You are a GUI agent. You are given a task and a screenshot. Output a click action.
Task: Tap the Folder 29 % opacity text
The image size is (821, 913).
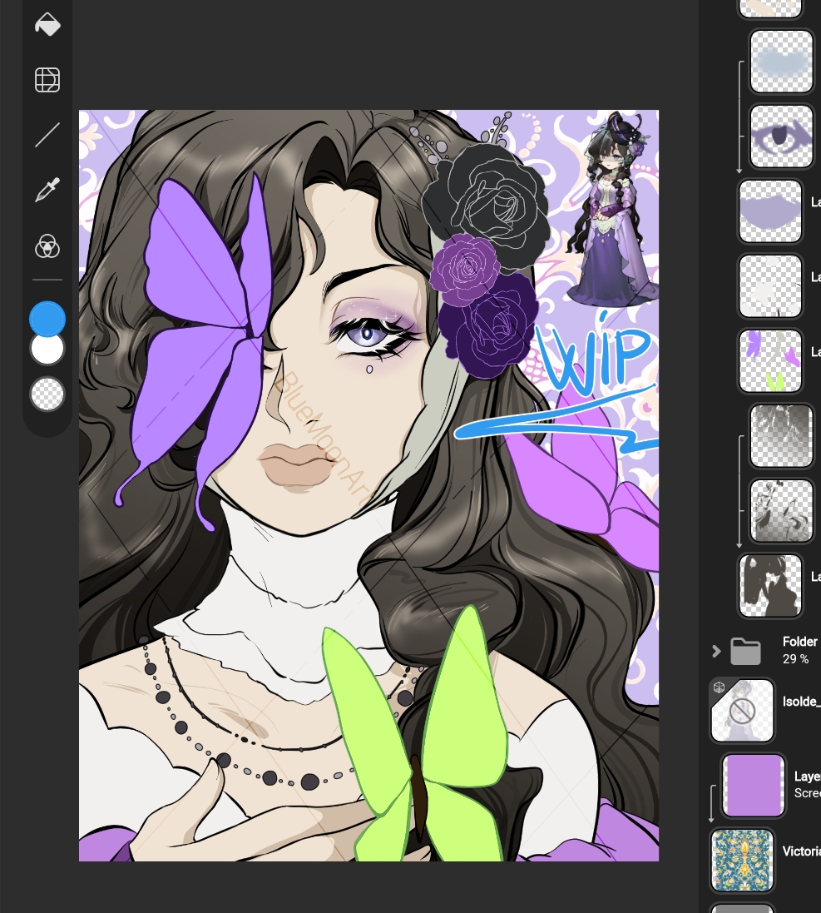795,659
